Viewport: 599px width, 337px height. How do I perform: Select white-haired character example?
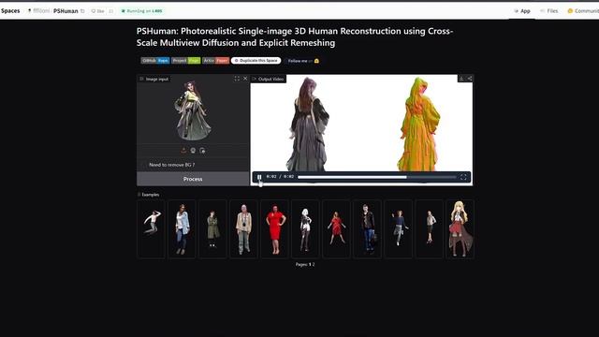coord(305,228)
